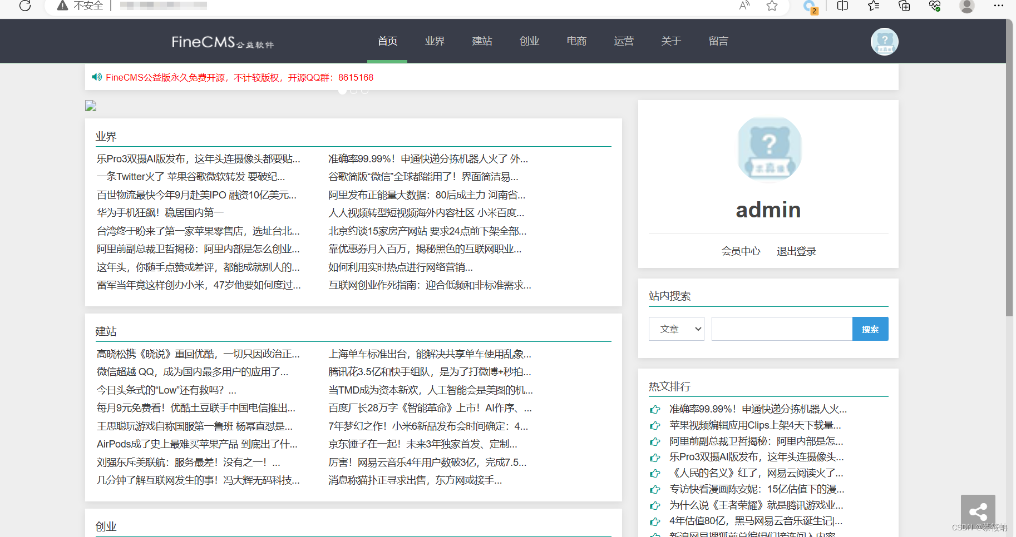Click the second carousel indicator dot
Viewport: 1016px width, 537px height.
[353, 90]
